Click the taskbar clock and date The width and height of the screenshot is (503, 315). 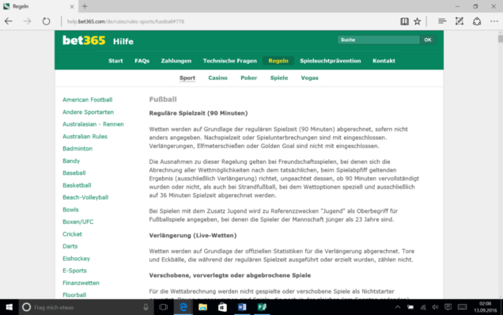(486, 307)
